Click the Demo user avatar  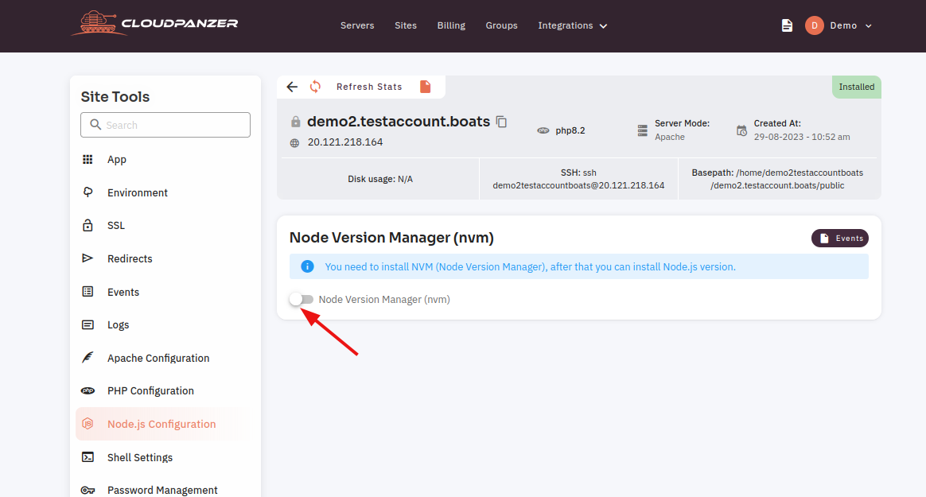point(814,25)
